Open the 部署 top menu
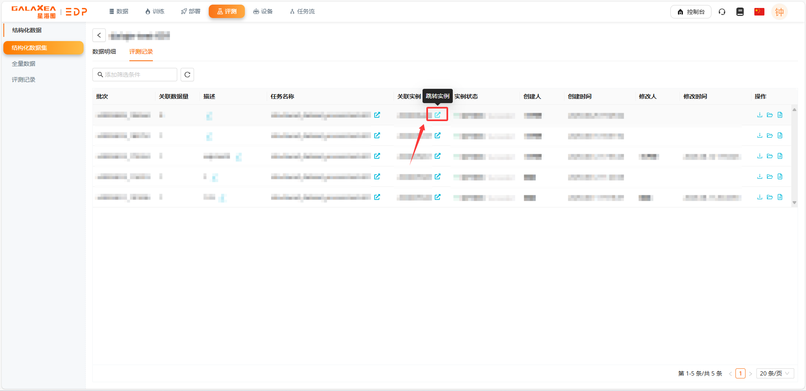 tap(191, 11)
